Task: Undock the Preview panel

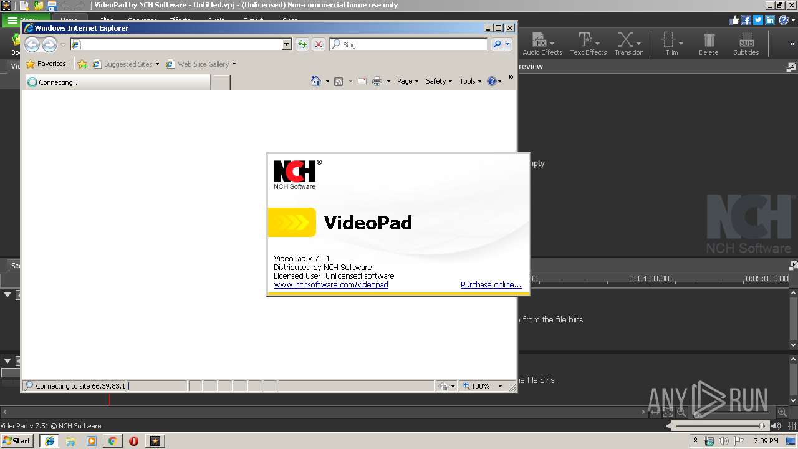Action: [791, 67]
